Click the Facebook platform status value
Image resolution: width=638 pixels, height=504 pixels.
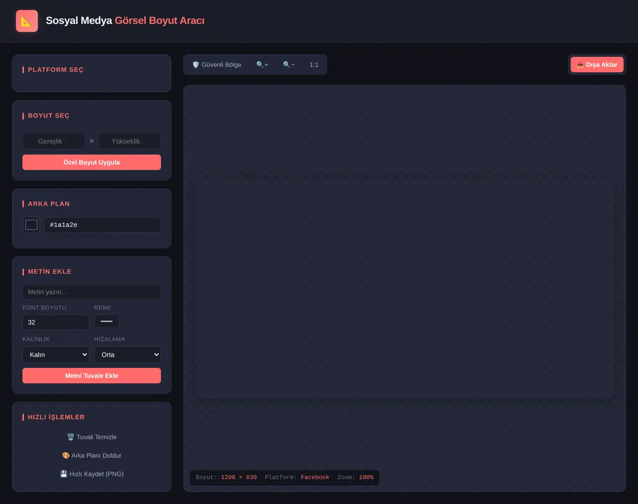pos(315,477)
